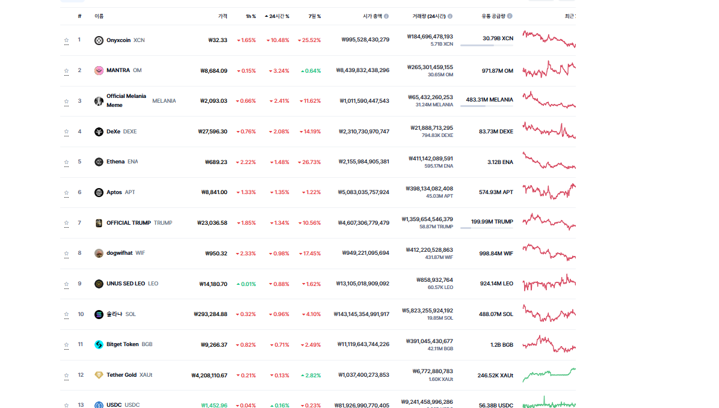Click Aptos striped logo icon
This screenshot has width=719, height=408.
(99, 192)
